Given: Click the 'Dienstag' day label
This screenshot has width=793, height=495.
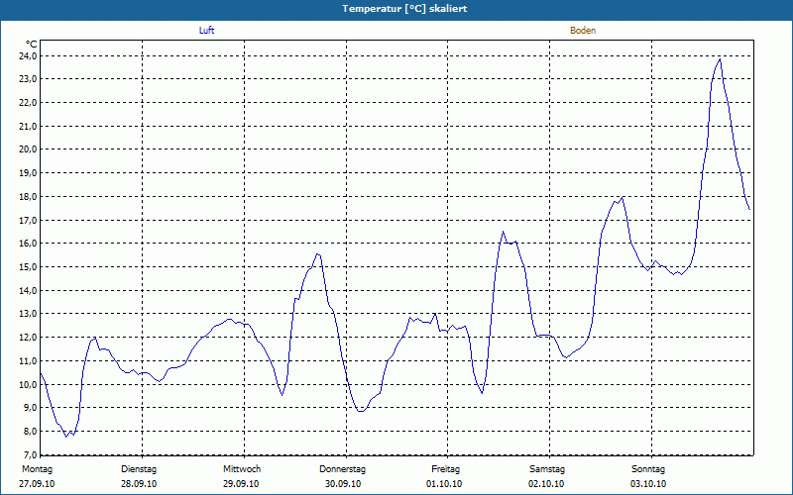Looking at the screenshot, I should tap(139, 469).
